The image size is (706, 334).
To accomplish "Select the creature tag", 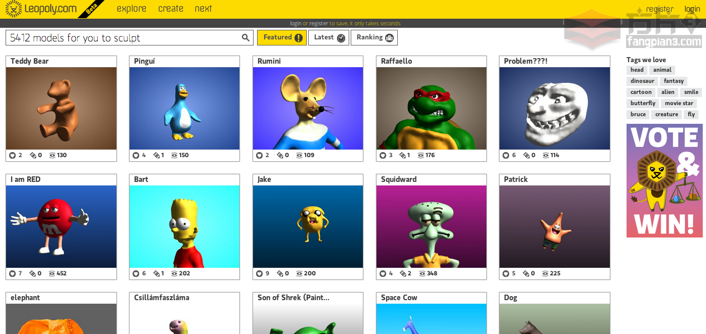I will (667, 115).
